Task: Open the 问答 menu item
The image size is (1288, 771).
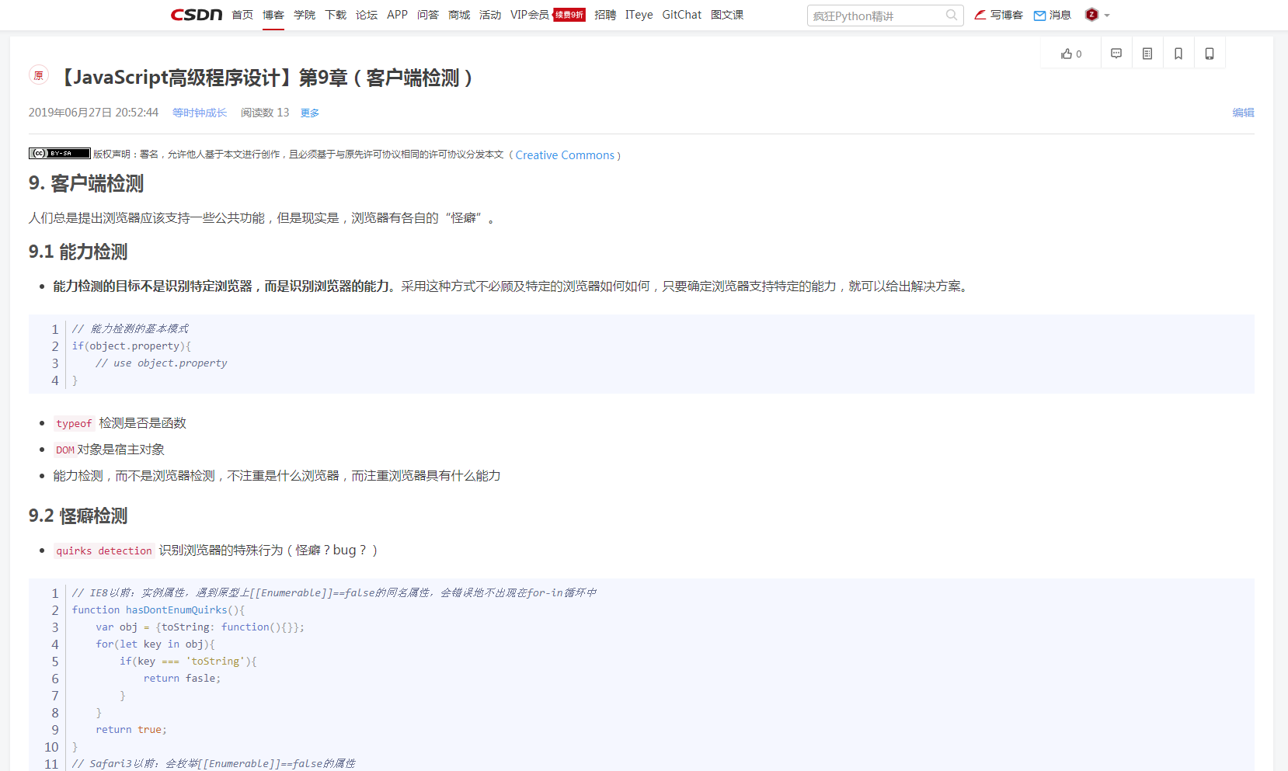Action: pos(428,14)
